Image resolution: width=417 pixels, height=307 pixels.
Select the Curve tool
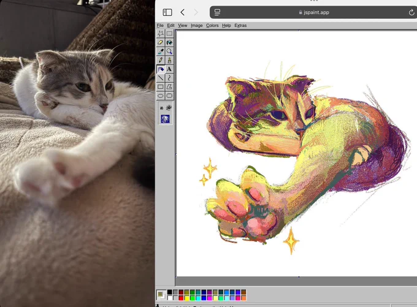pos(169,78)
